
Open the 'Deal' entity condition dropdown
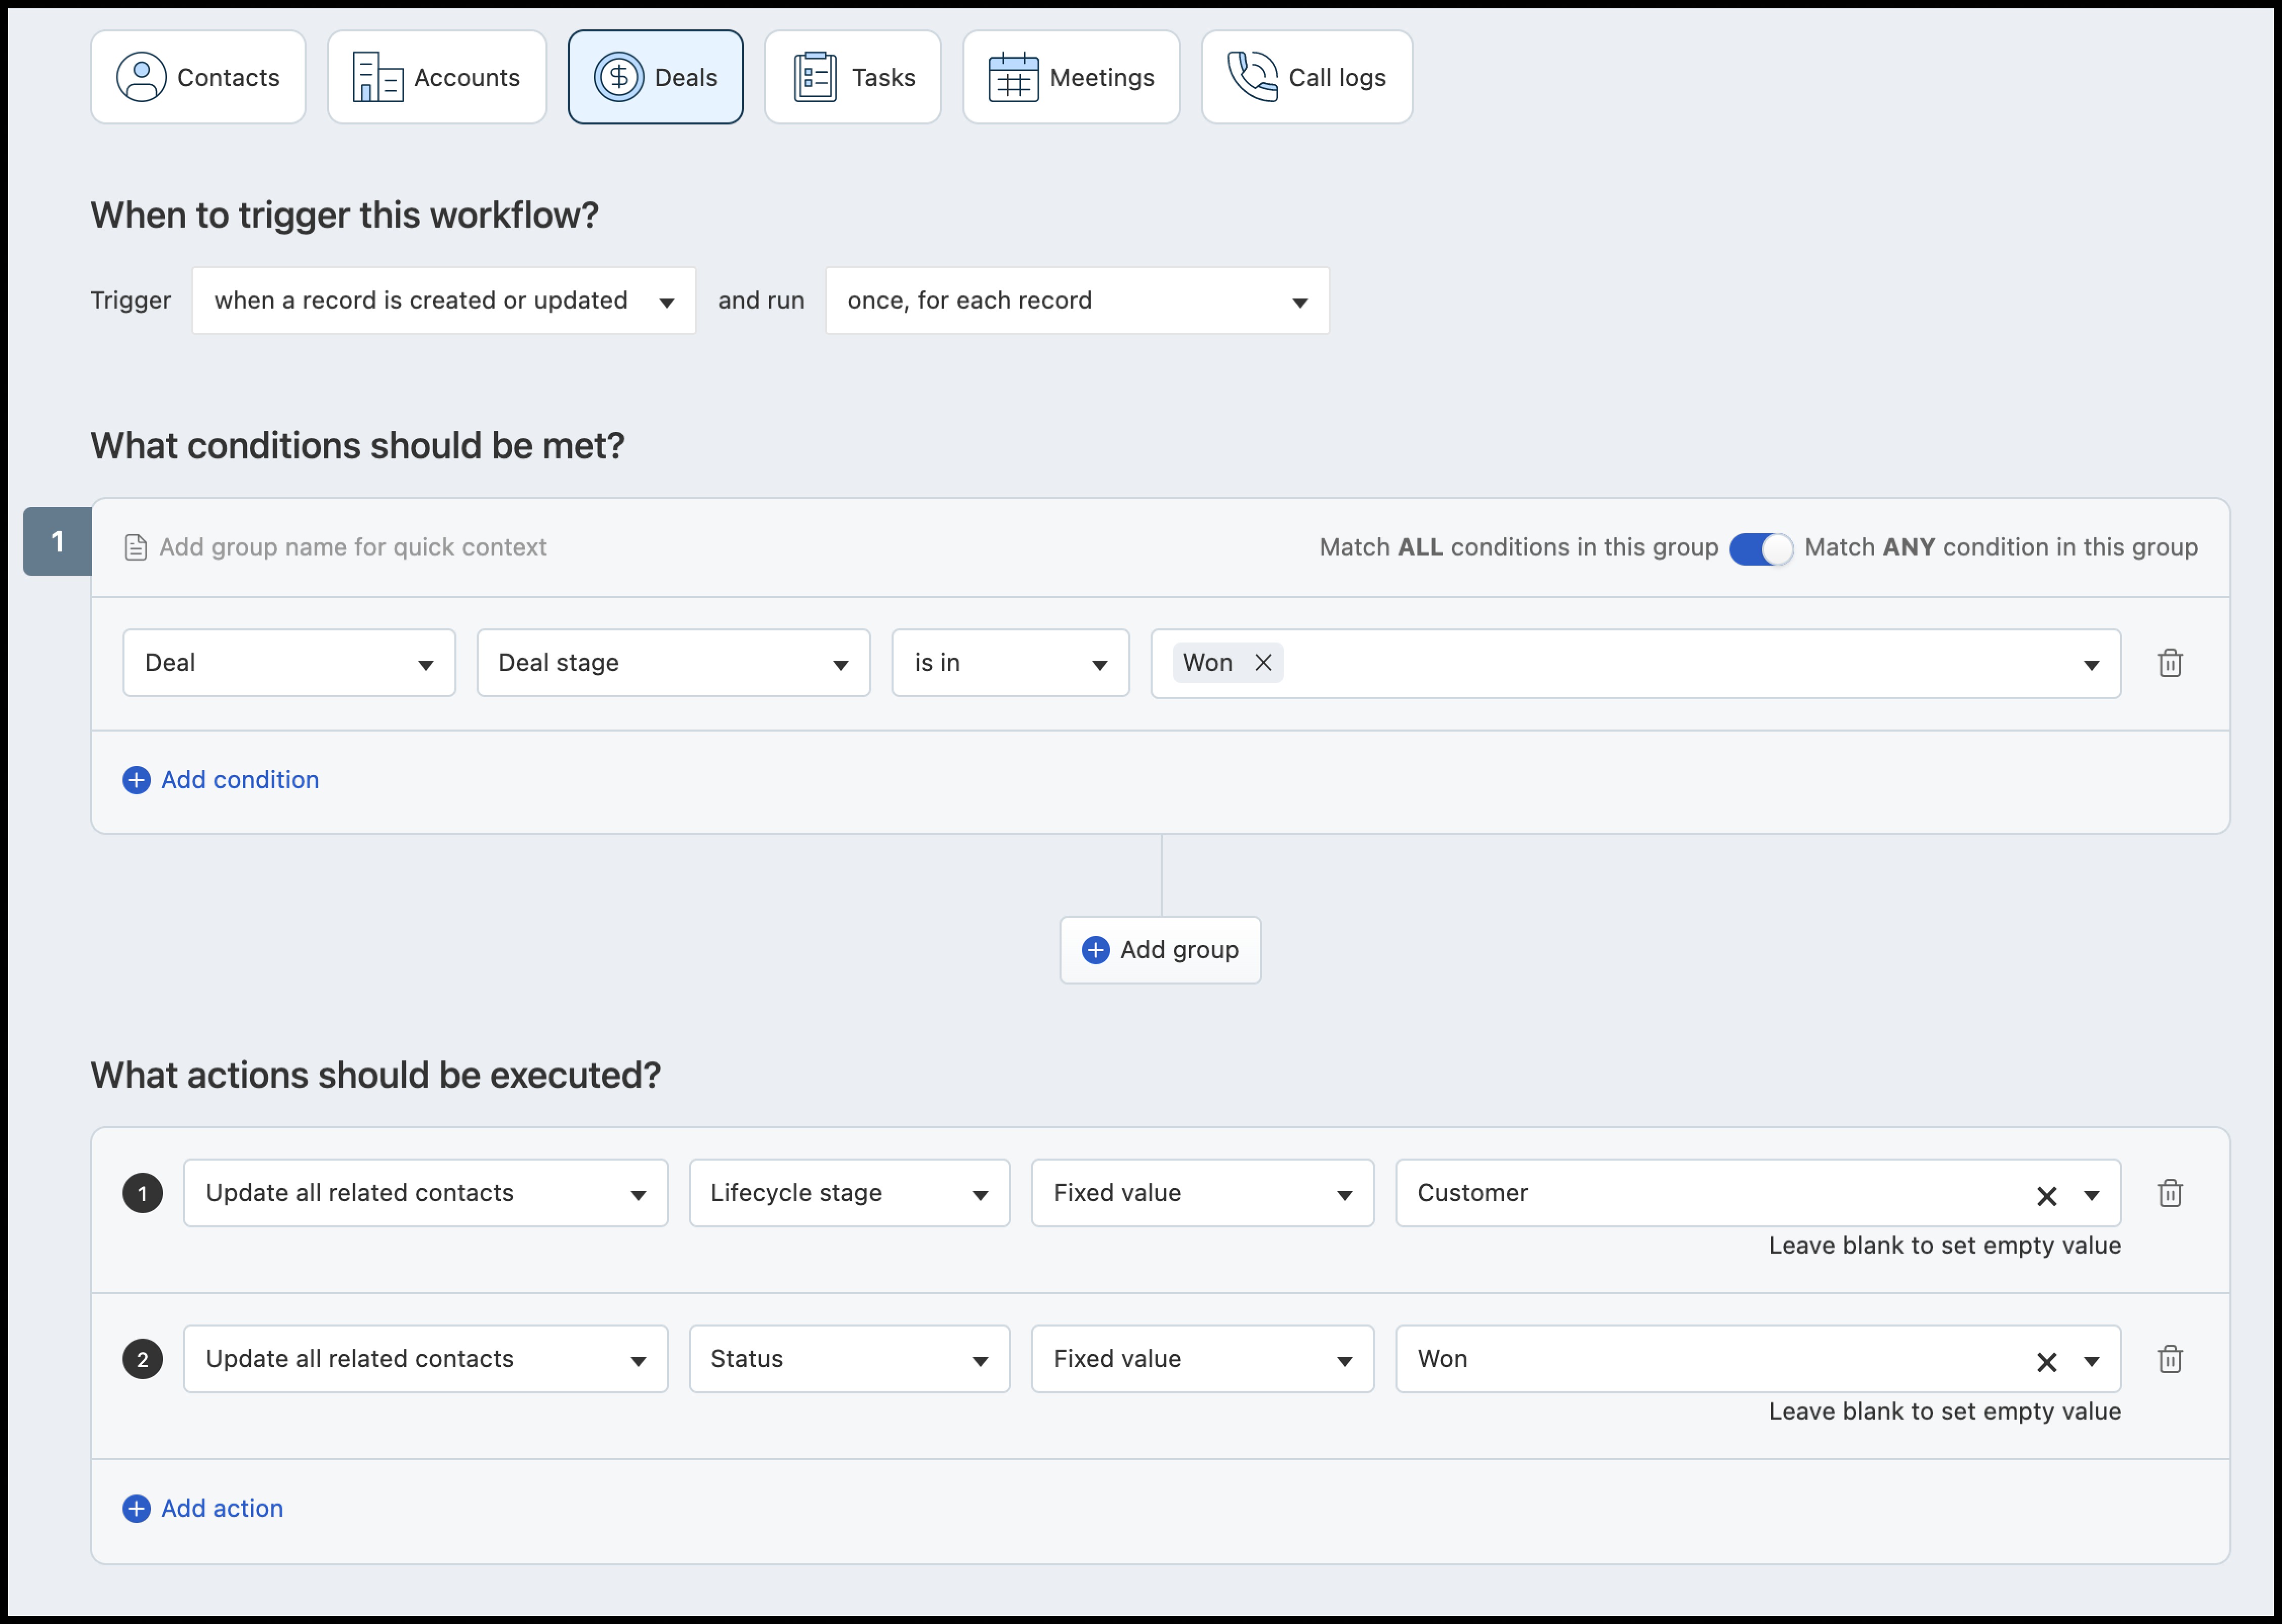289,662
